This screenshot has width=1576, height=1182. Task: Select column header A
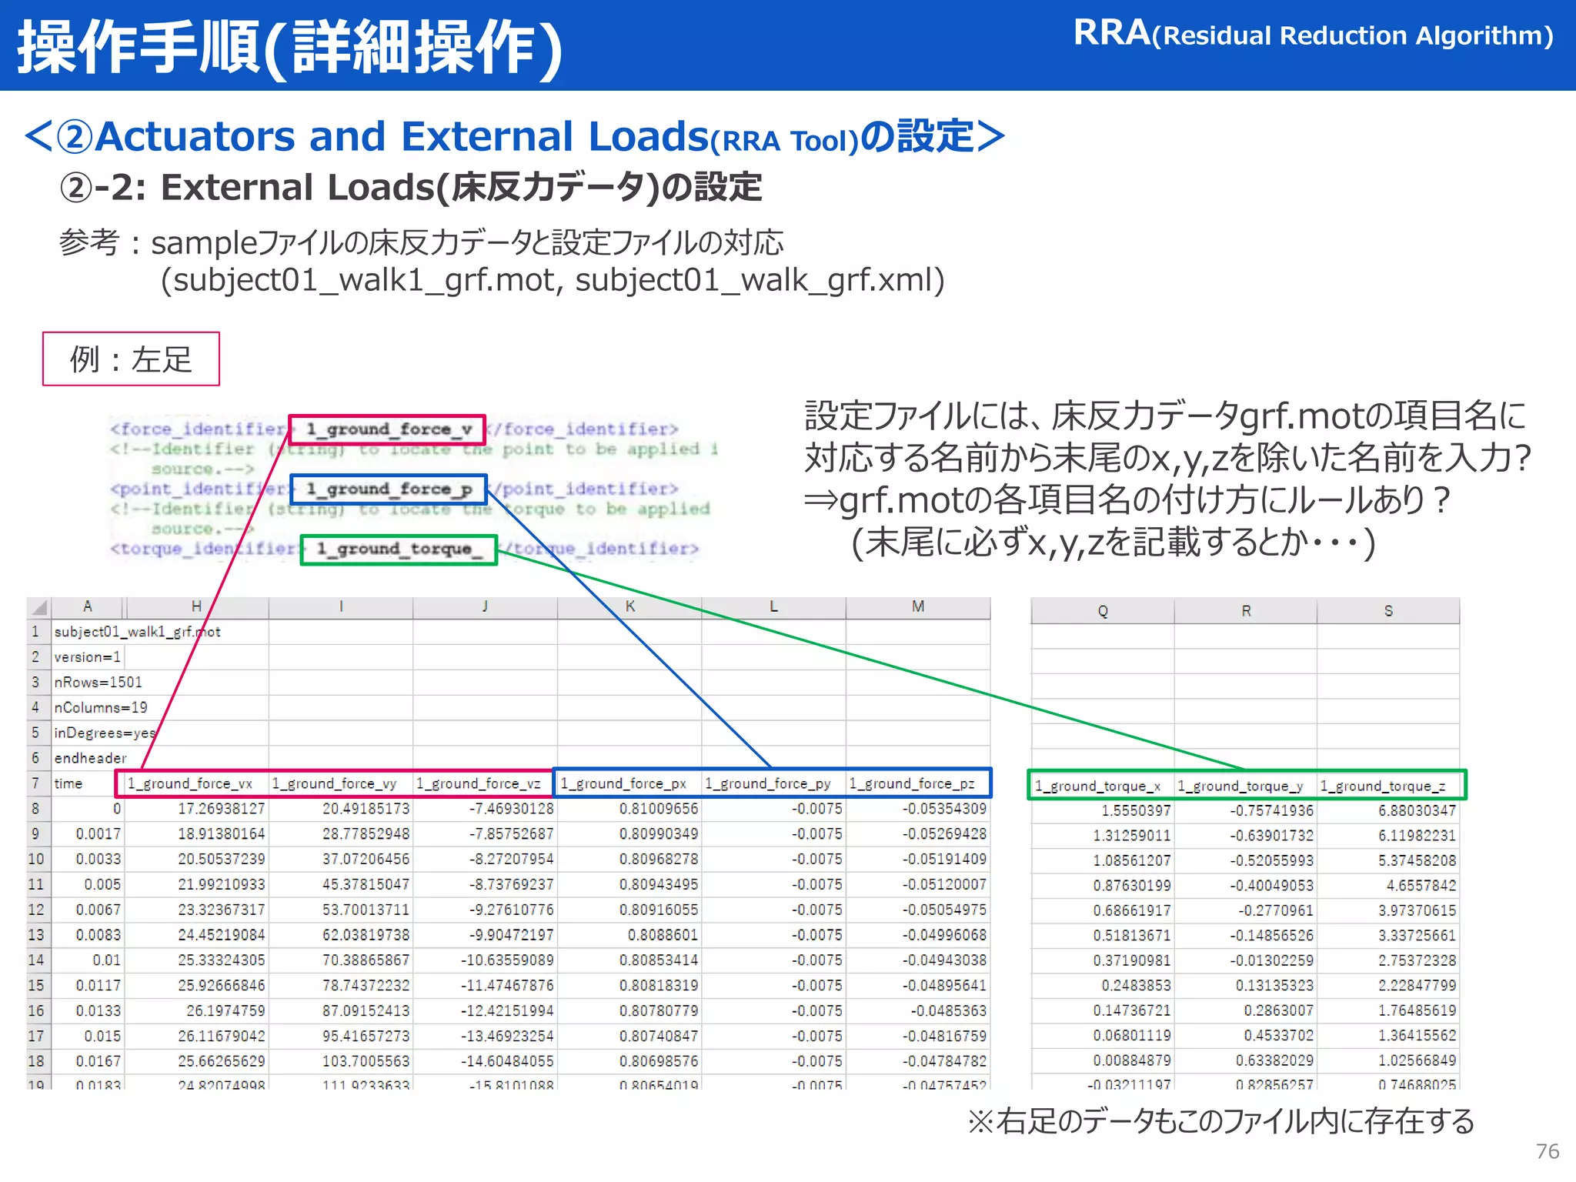click(x=87, y=607)
